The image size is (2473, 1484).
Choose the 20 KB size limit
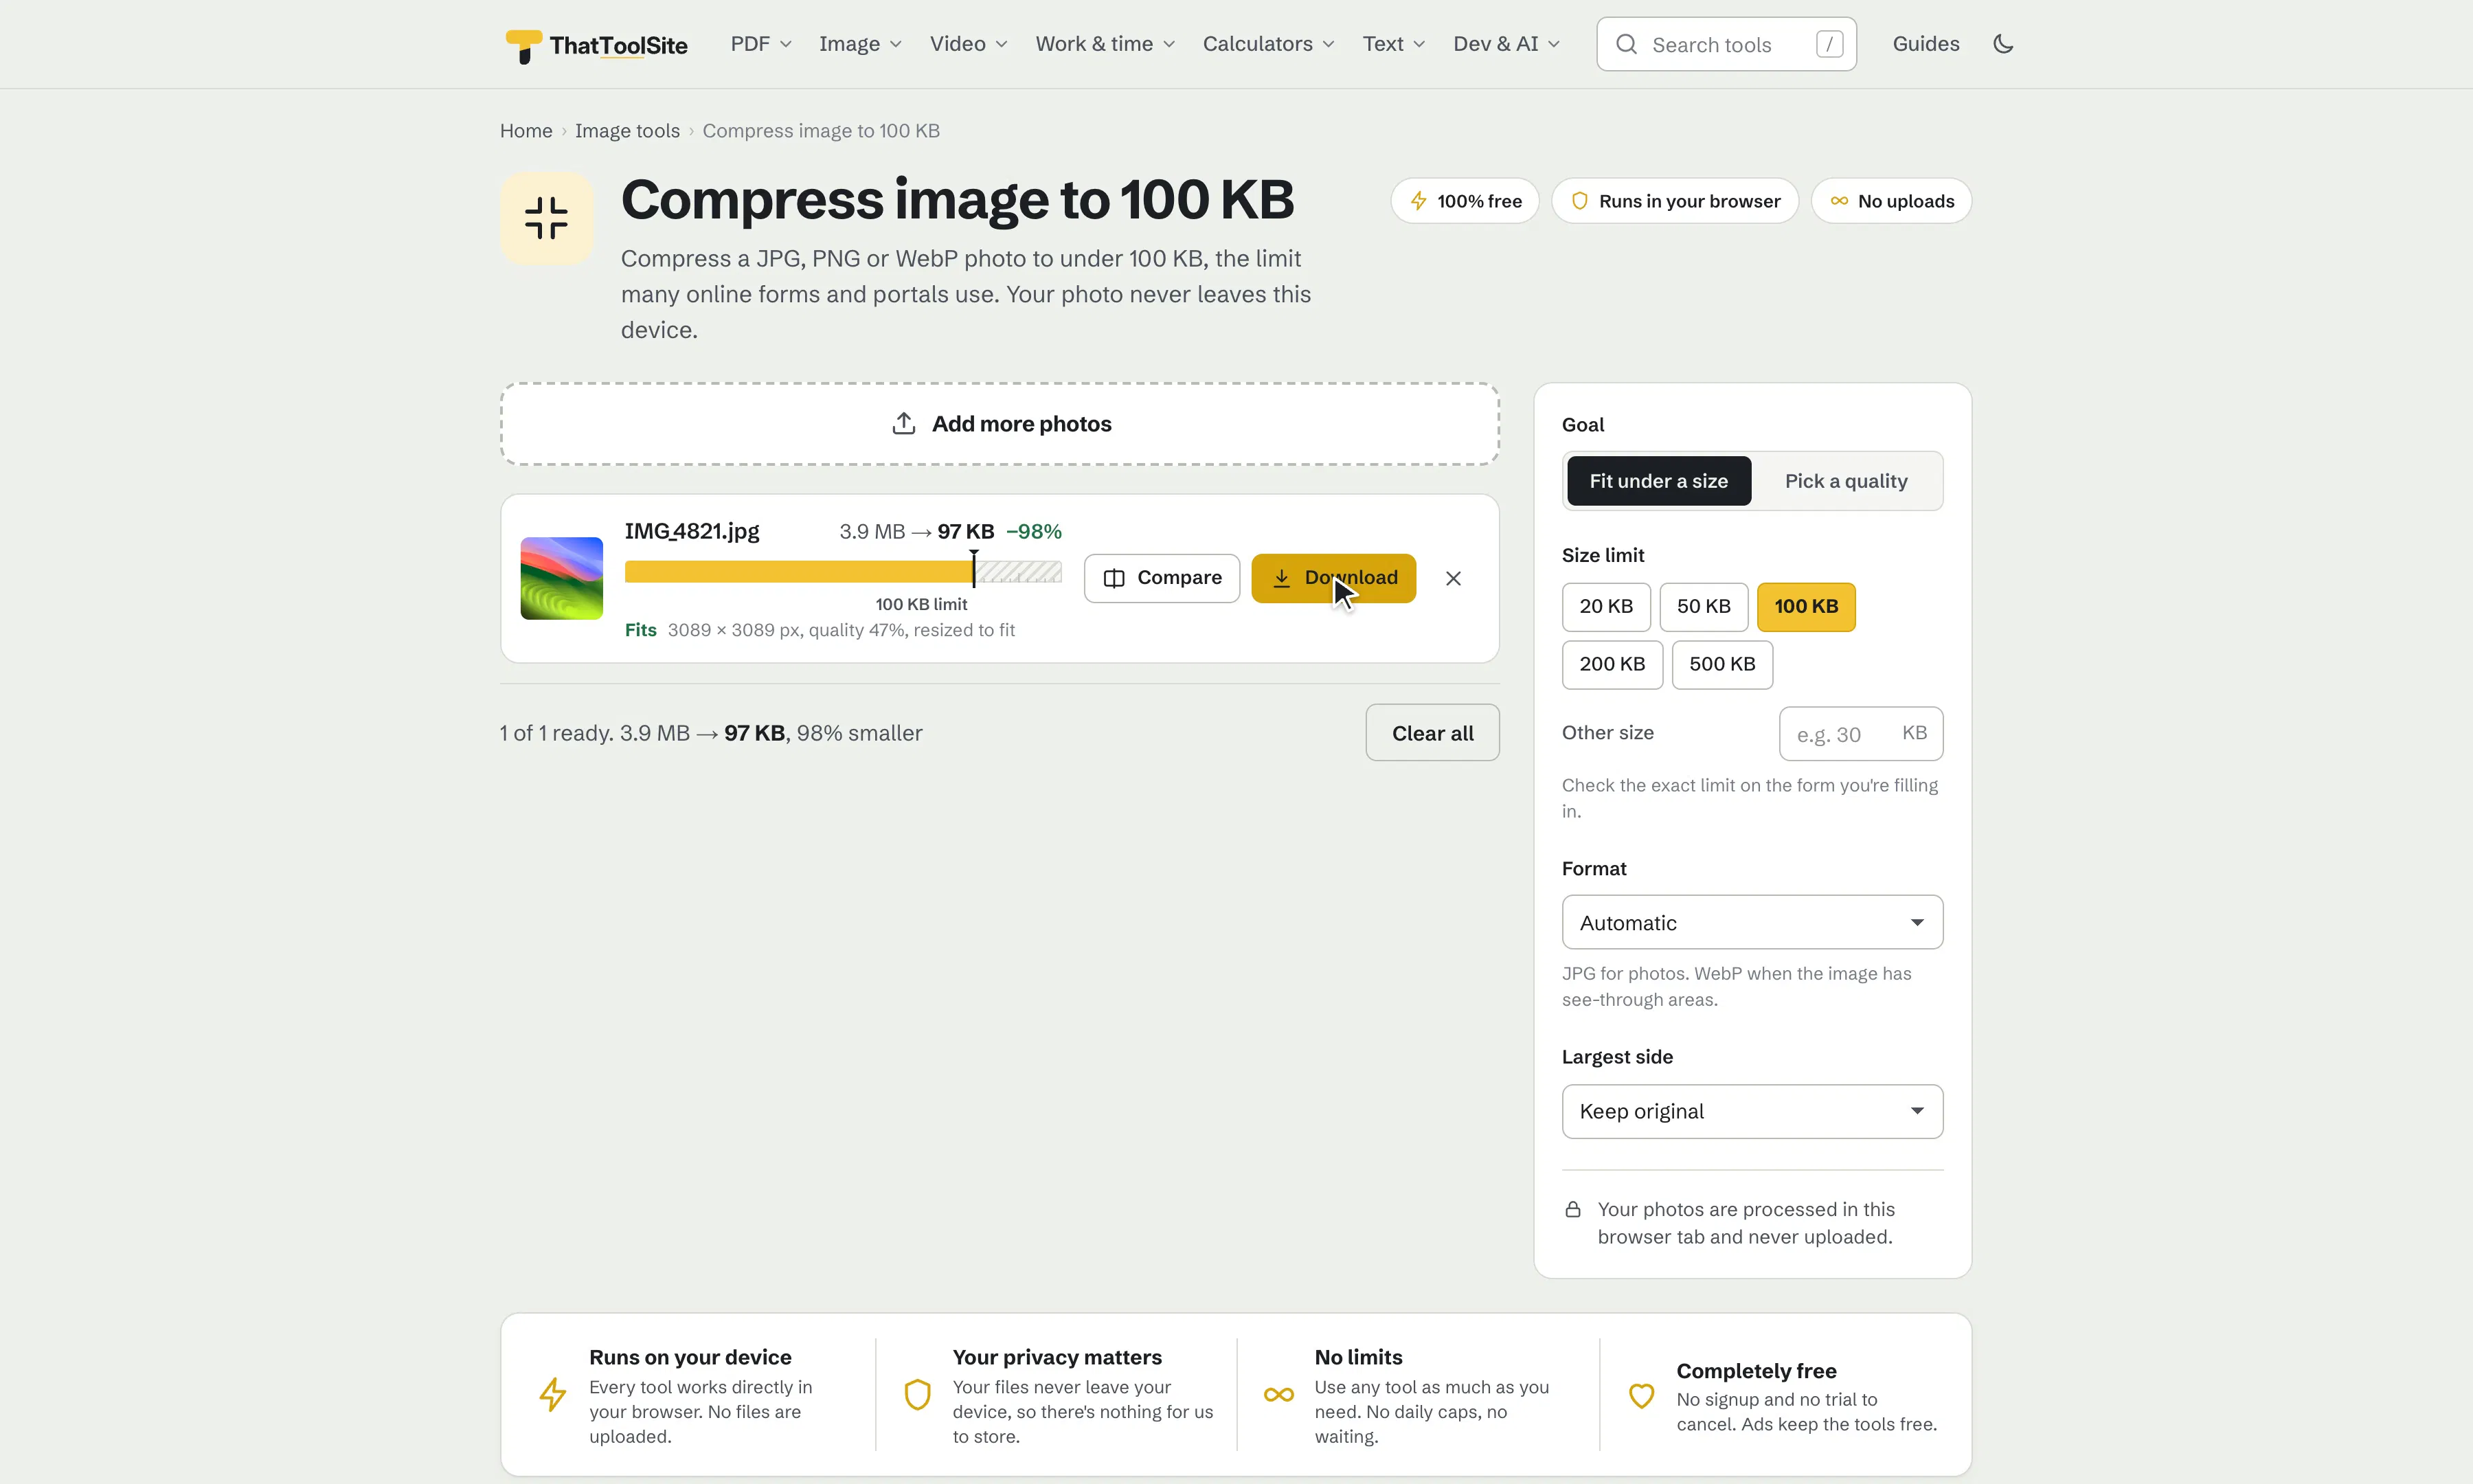(1605, 607)
